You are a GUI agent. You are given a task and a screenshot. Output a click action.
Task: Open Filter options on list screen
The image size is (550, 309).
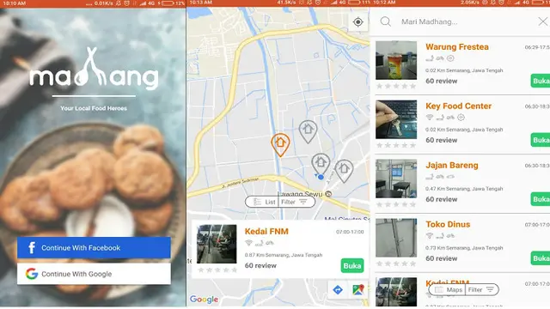[481, 290]
